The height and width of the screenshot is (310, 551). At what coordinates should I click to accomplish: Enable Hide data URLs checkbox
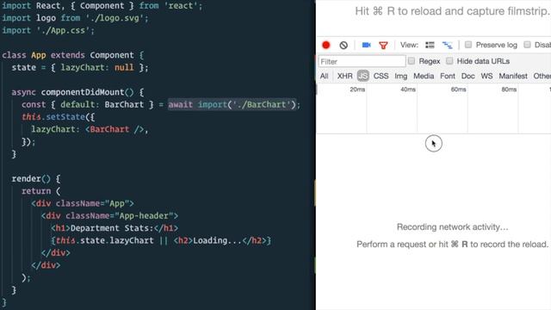click(449, 61)
